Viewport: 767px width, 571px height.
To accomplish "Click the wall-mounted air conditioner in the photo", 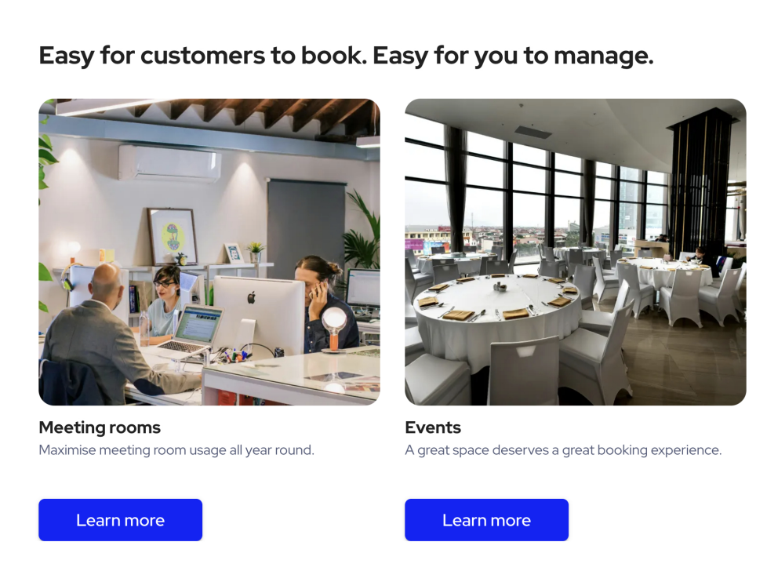I will click(x=169, y=163).
